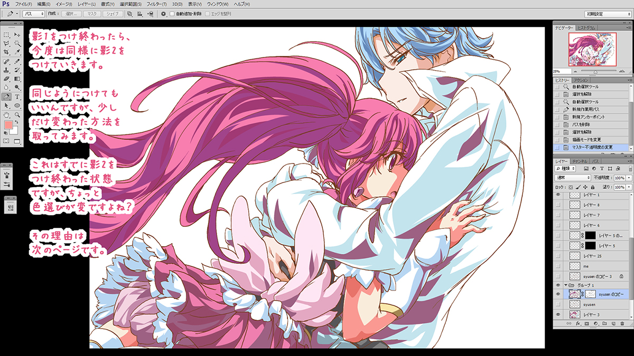Select the Gradient tool
Viewport: 634px width, 356px height.
coord(17,79)
